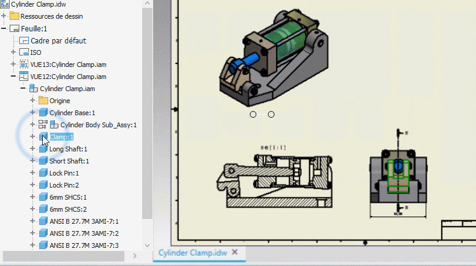Expand the VUE13:Cylinder Clamp.iam node
476x266 pixels.
pyautogui.click(x=13, y=64)
